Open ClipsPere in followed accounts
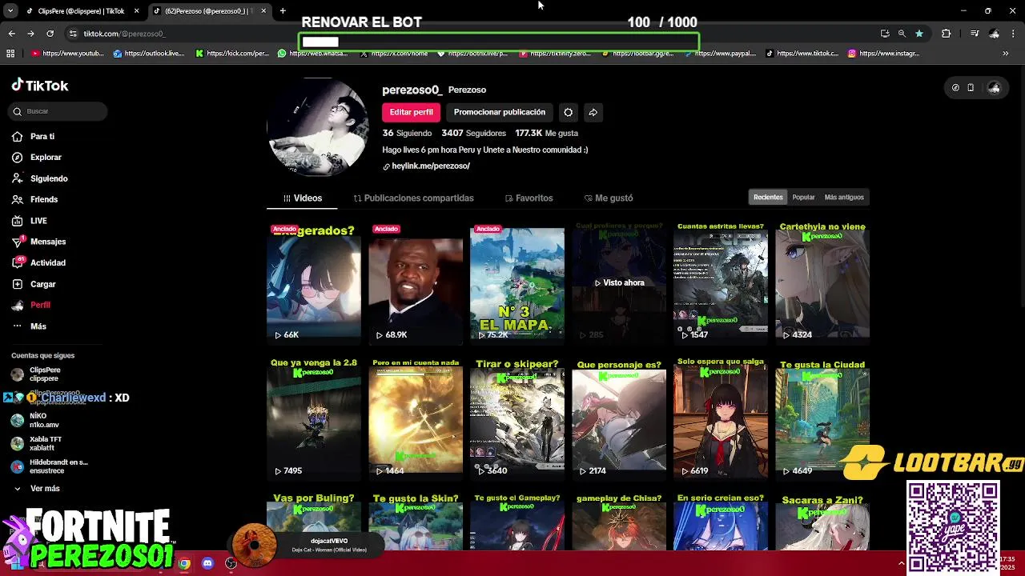The width and height of the screenshot is (1025, 576). [37, 374]
